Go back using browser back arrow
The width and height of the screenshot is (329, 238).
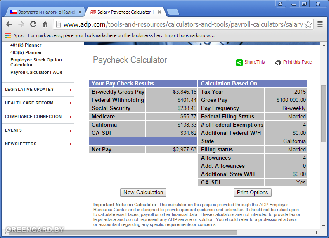pos(9,24)
